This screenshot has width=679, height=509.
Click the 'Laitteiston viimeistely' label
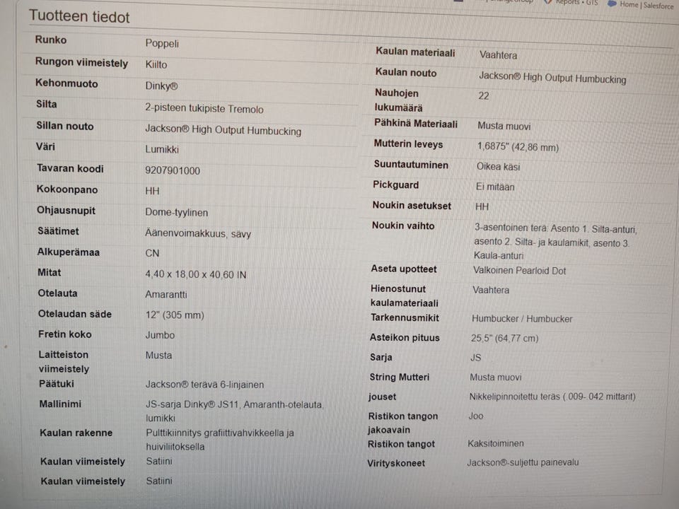64,362
